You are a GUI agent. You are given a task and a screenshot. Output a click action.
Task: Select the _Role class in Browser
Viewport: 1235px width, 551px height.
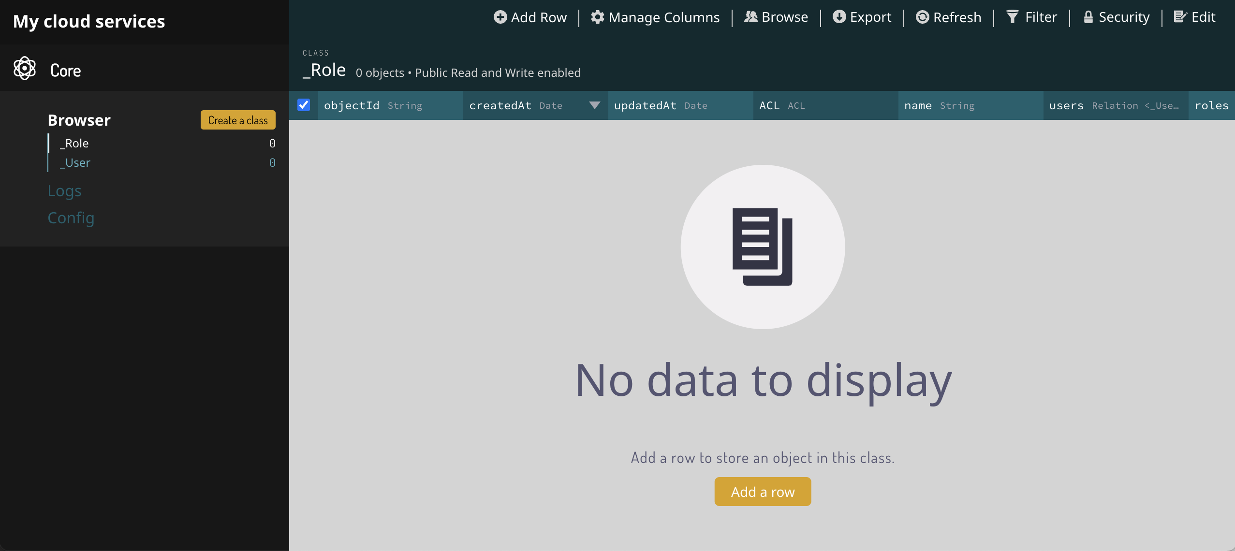coord(76,143)
